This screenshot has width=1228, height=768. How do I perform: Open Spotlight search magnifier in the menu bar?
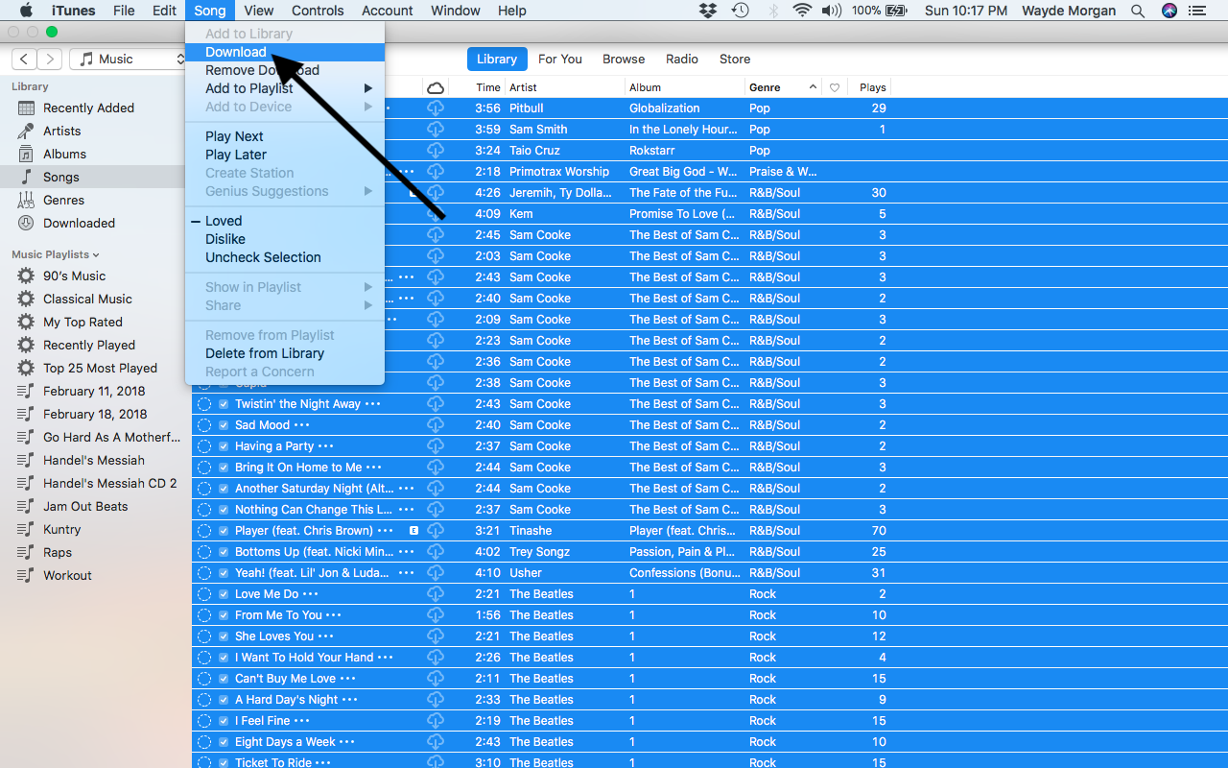1138,11
